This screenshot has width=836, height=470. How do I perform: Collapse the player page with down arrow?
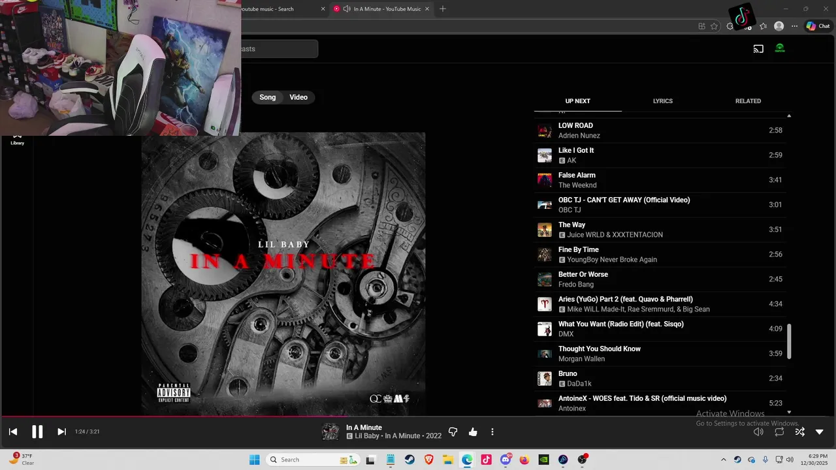coord(820,432)
